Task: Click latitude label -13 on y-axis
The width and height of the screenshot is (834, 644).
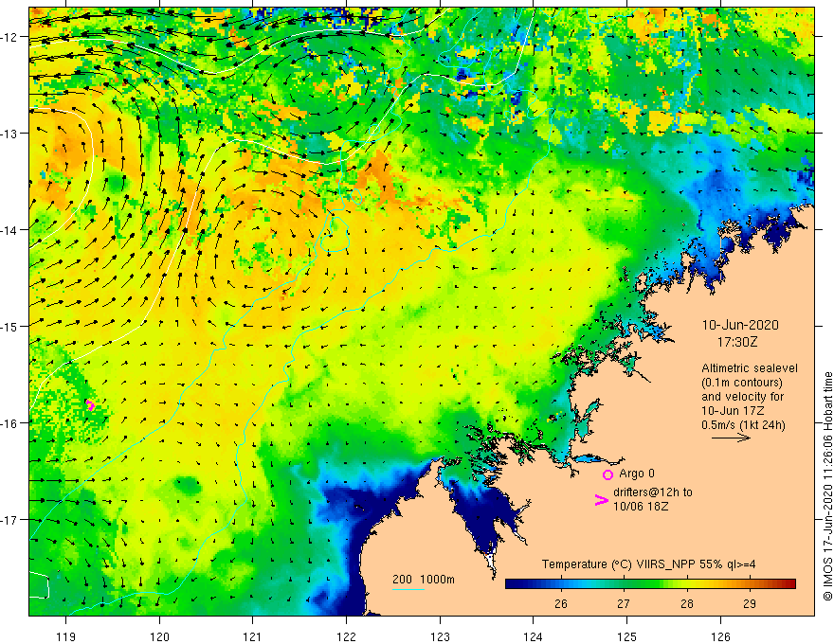Action: pos(9,134)
